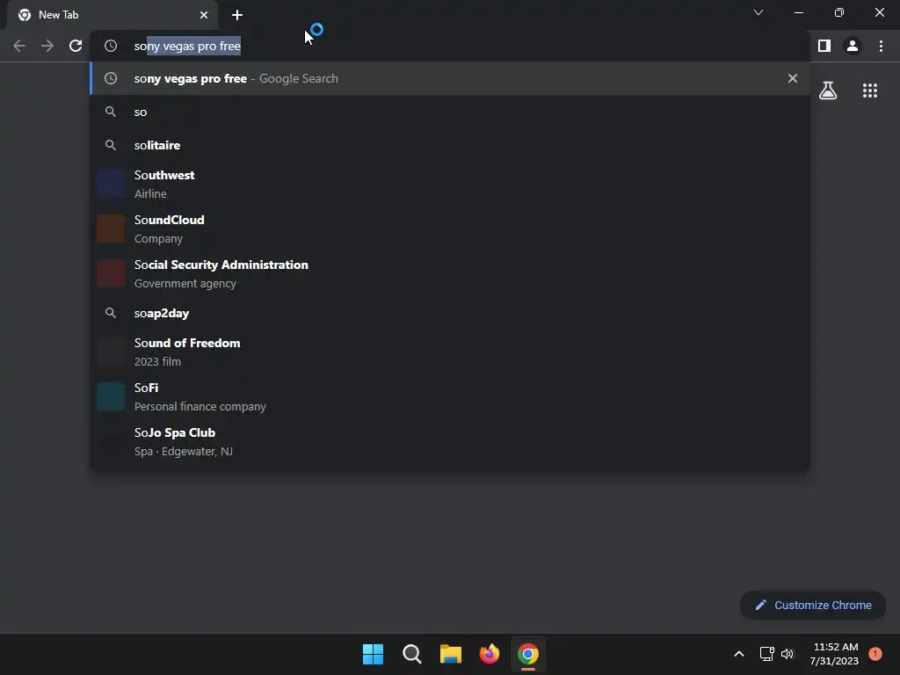Open Chrome's three-dot menu
The width and height of the screenshot is (900, 675).
[x=881, y=46]
